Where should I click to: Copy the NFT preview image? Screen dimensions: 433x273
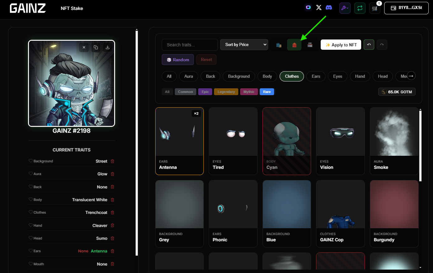96,48
